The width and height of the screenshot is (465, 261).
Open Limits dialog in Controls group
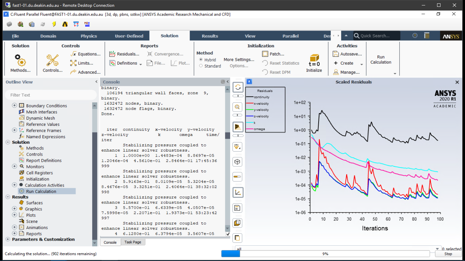[x=82, y=63]
